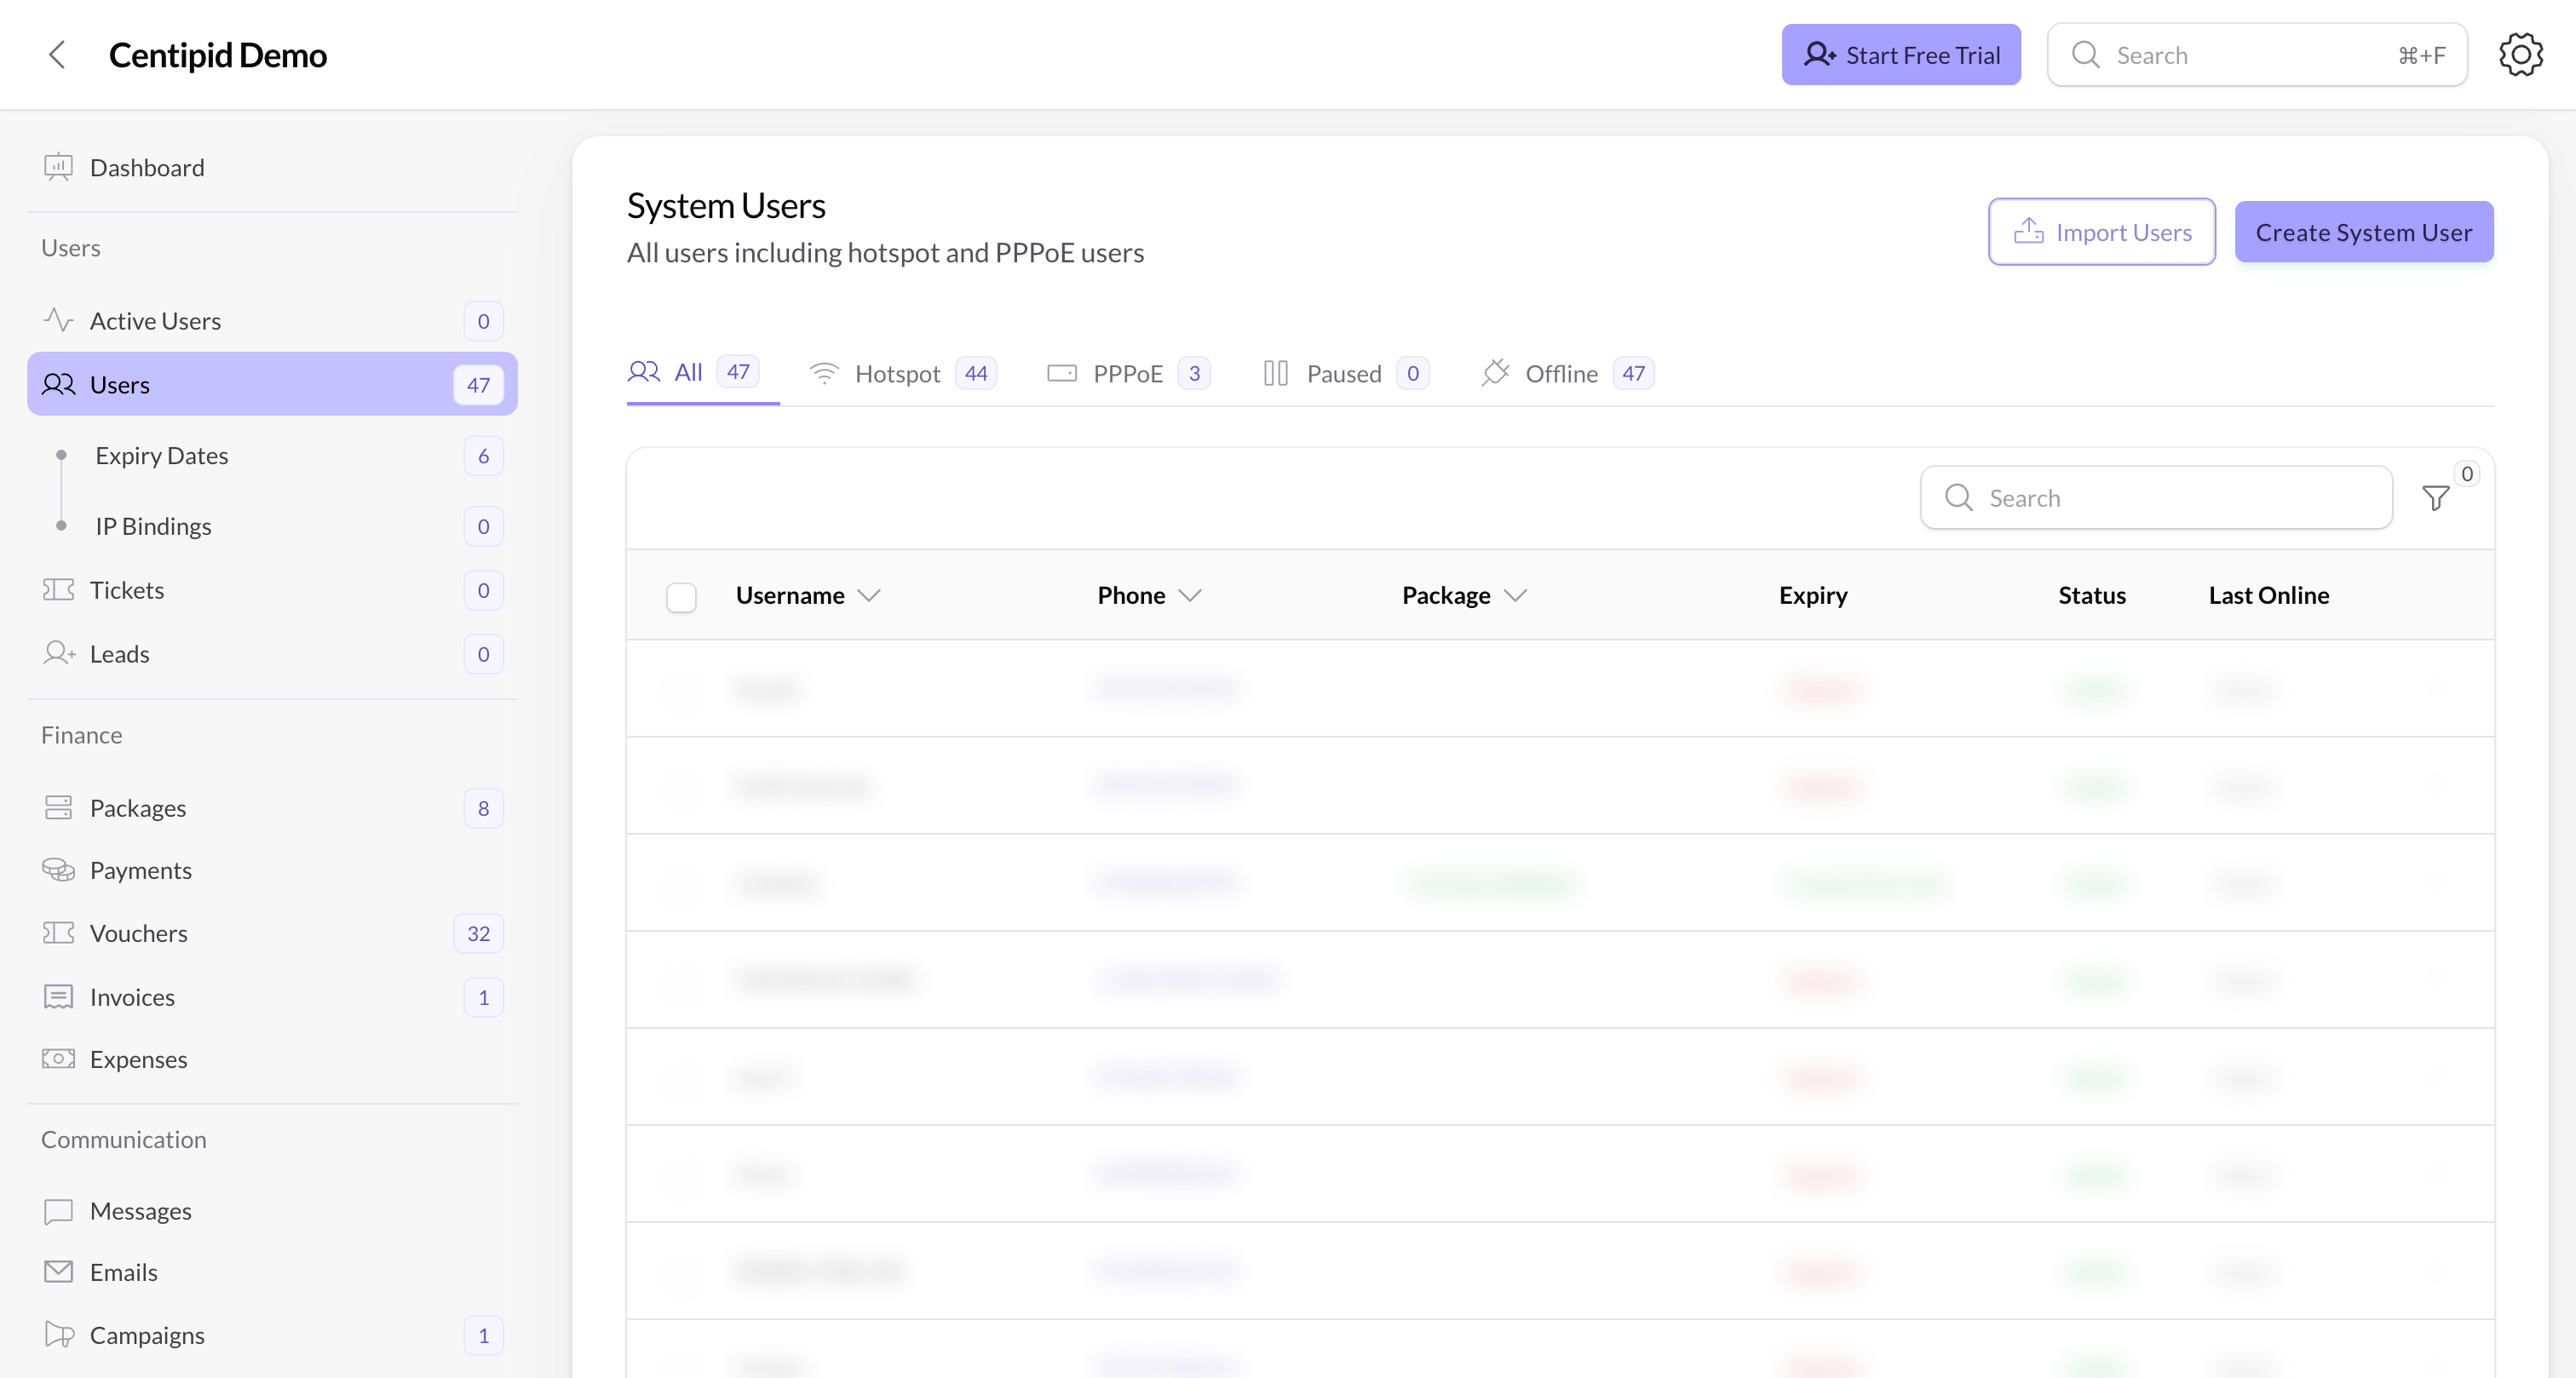Click the Create System User button

point(2363,231)
